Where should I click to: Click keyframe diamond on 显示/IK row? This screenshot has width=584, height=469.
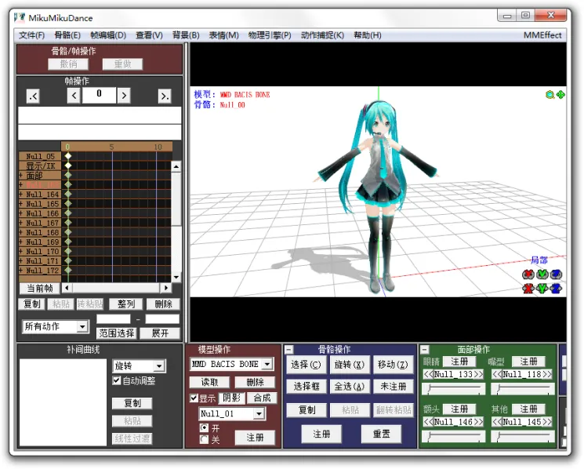67,165
